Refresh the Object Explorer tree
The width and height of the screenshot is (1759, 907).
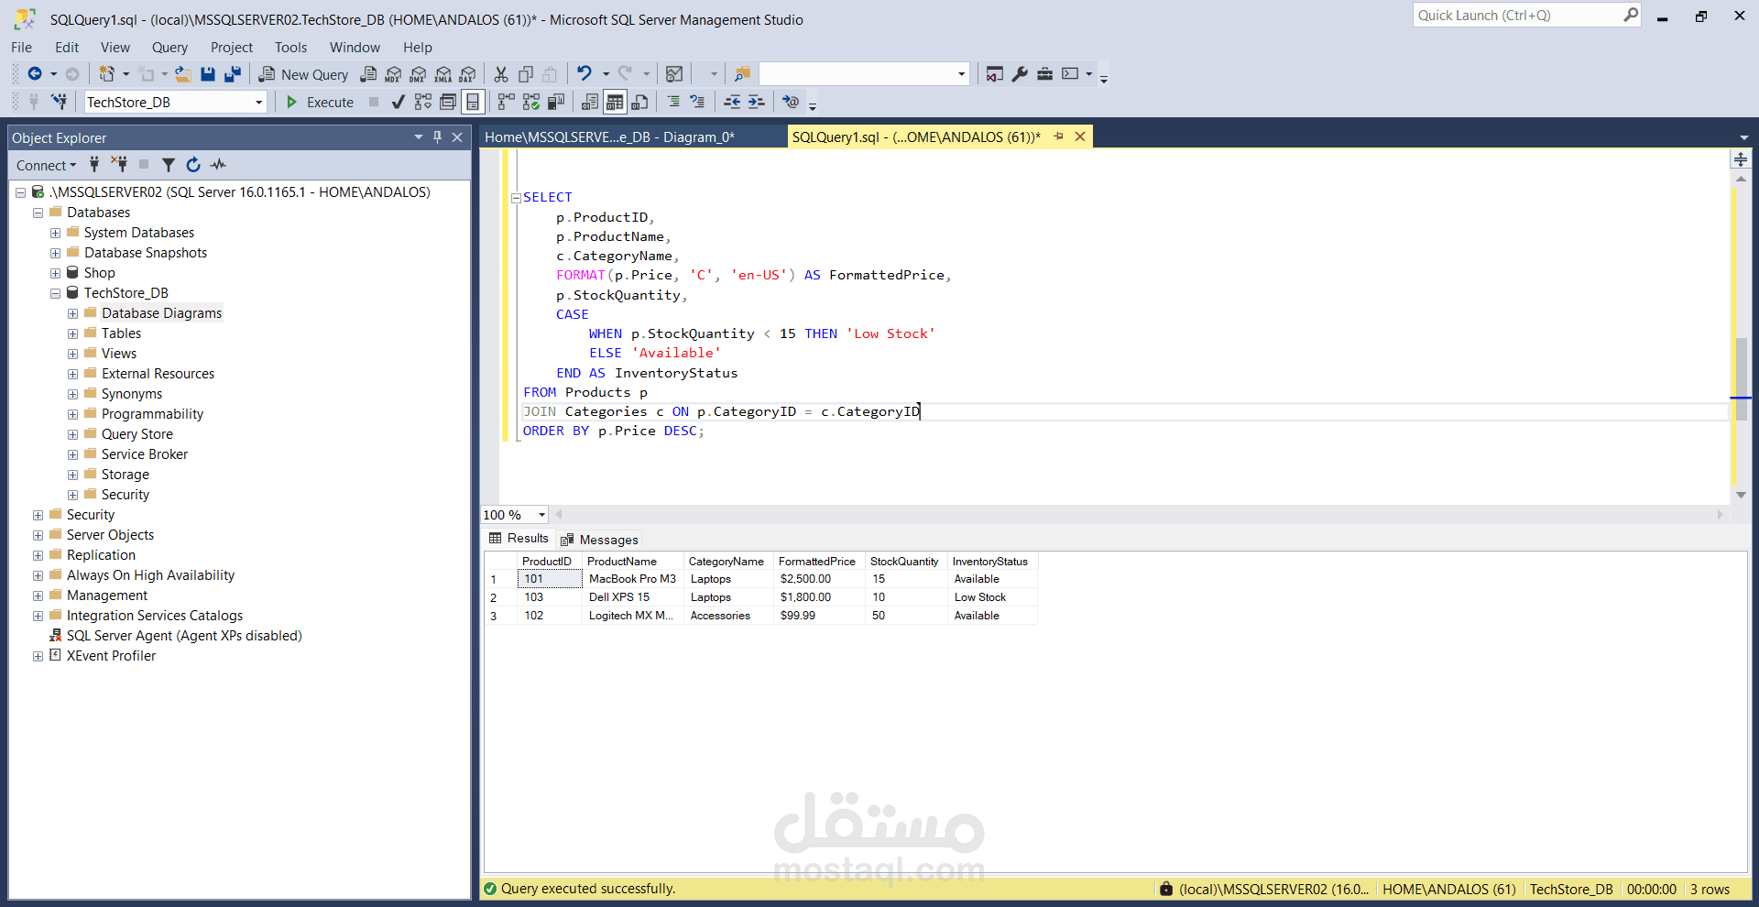click(193, 165)
